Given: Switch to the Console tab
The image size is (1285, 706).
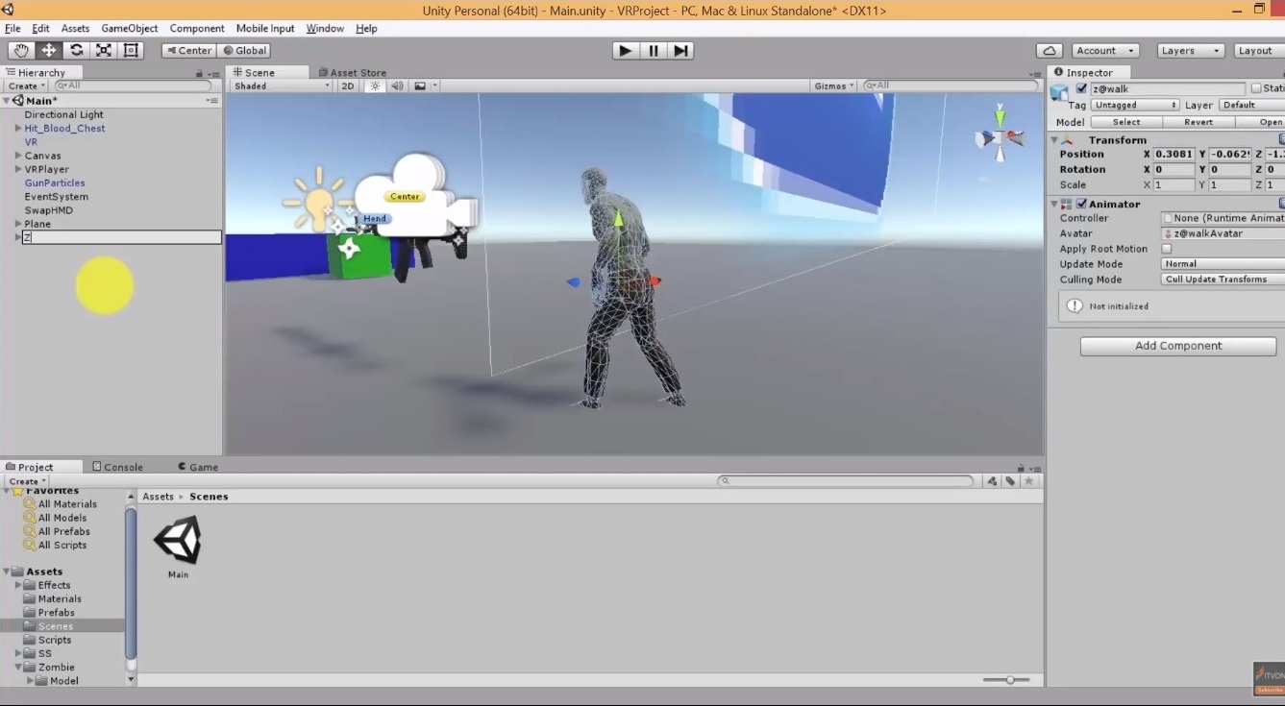Looking at the screenshot, I should [x=117, y=467].
